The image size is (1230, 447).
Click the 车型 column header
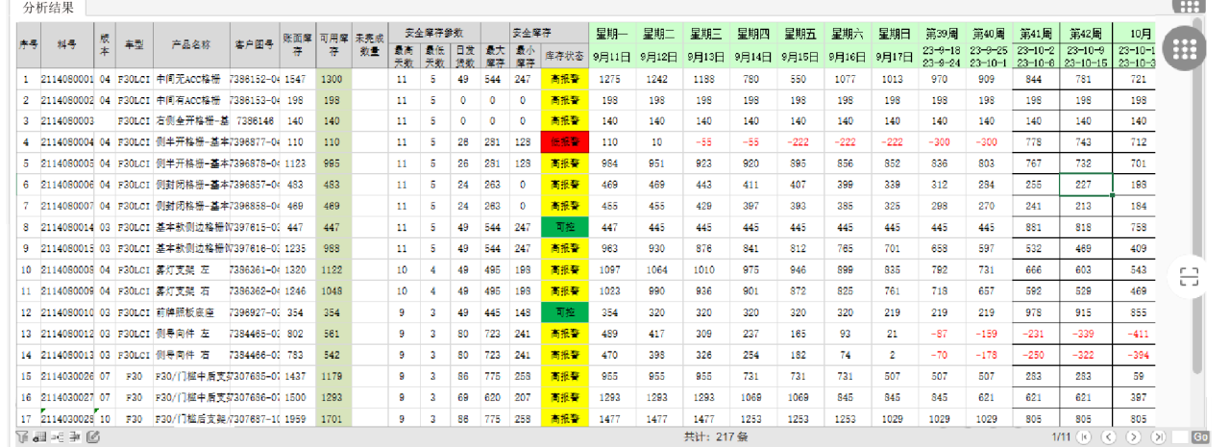click(135, 45)
